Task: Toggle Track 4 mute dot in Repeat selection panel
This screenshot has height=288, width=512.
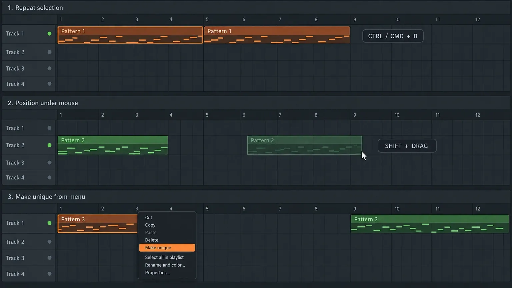Action: coord(49,84)
